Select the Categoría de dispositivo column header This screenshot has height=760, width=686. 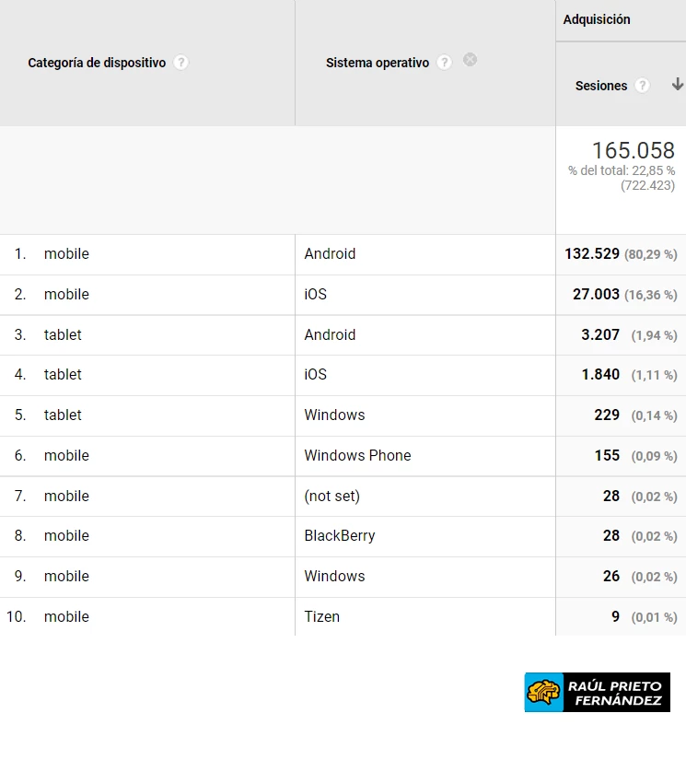pos(97,63)
